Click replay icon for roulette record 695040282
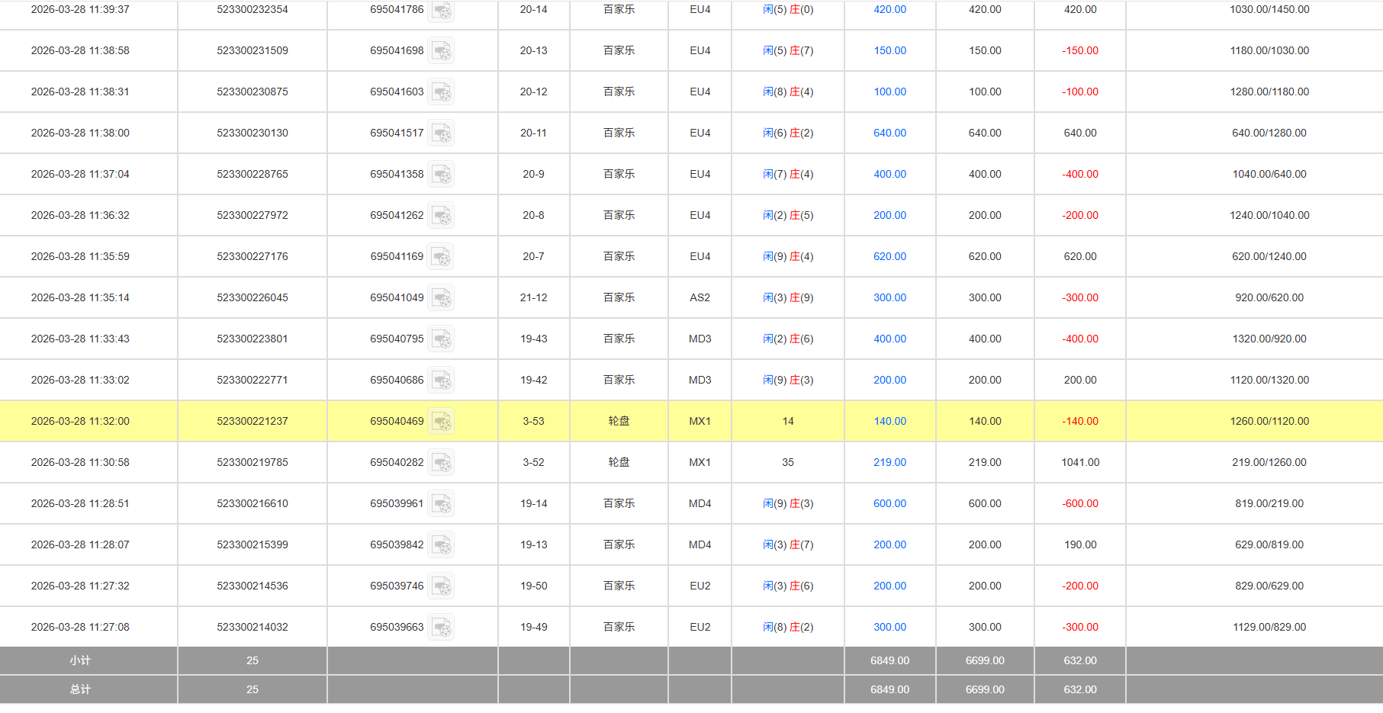This screenshot has width=1383, height=713. [441, 463]
